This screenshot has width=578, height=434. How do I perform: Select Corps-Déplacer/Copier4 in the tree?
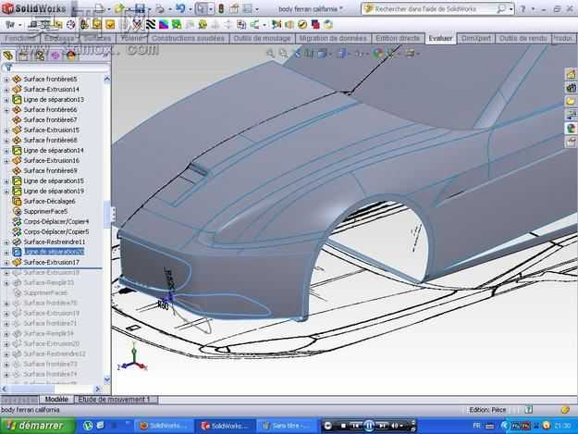pyautogui.click(x=56, y=221)
